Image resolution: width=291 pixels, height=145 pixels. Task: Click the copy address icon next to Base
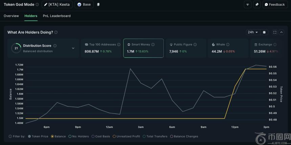coord(98,5)
